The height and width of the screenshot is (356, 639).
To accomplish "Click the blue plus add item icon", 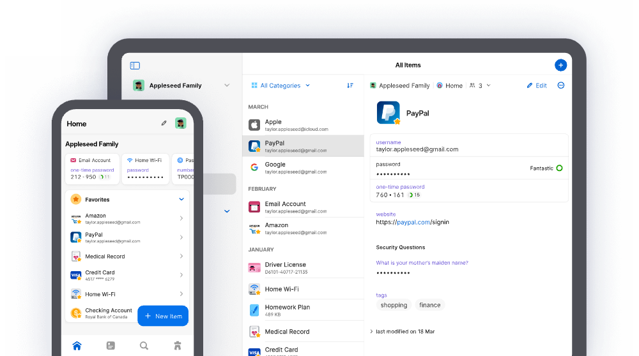I will tap(560, 65).
